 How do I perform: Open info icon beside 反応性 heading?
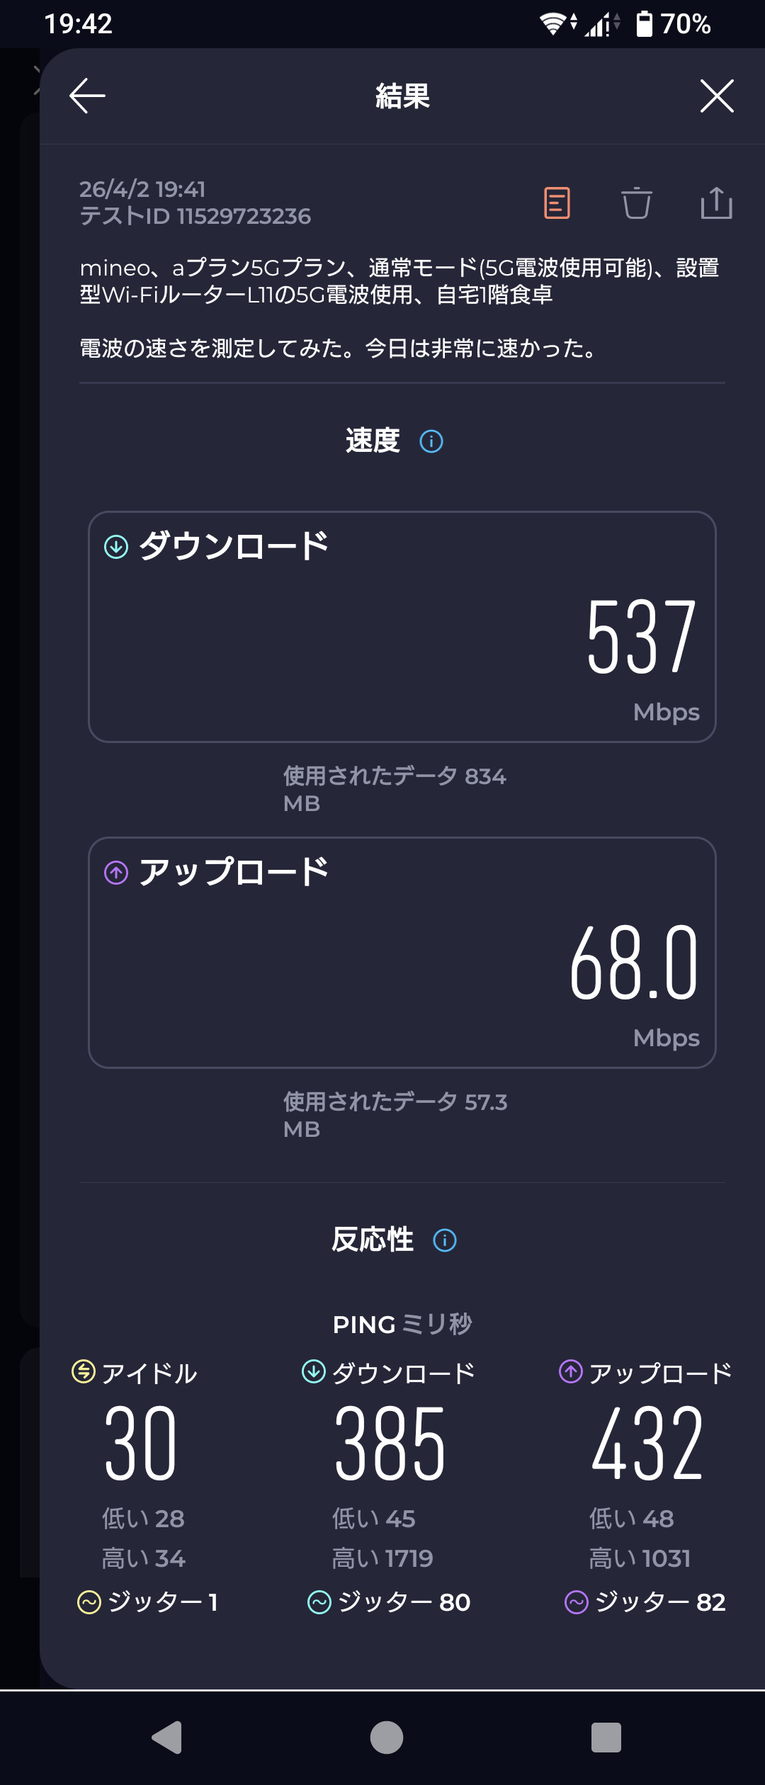445,1240
